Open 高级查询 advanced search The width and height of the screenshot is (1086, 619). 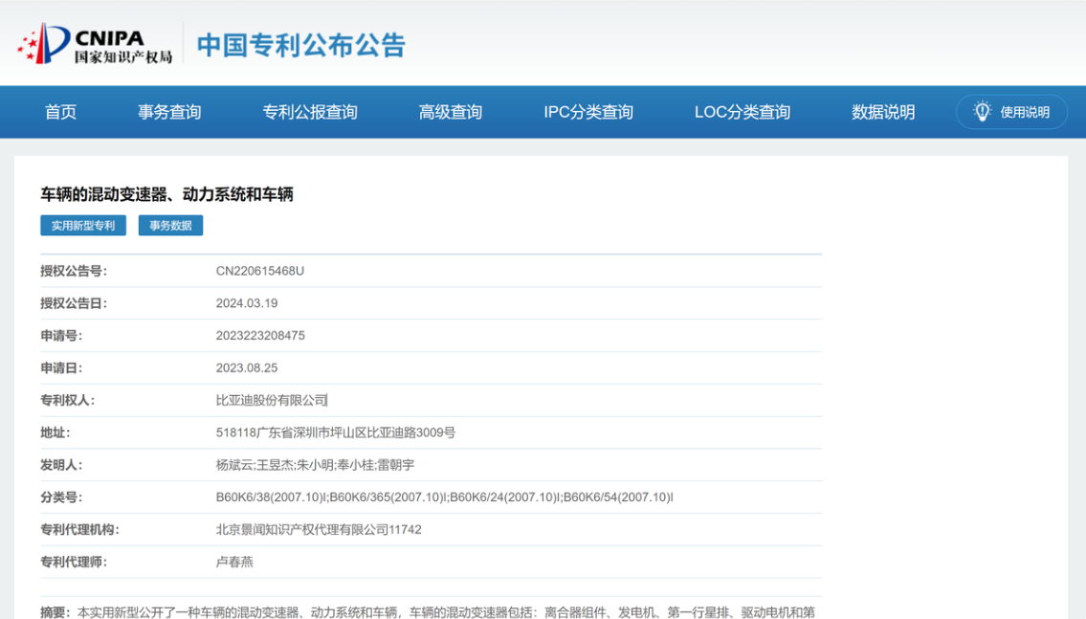point(451,112)
